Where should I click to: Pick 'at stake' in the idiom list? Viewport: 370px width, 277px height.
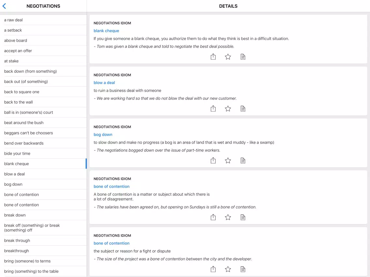43,61
